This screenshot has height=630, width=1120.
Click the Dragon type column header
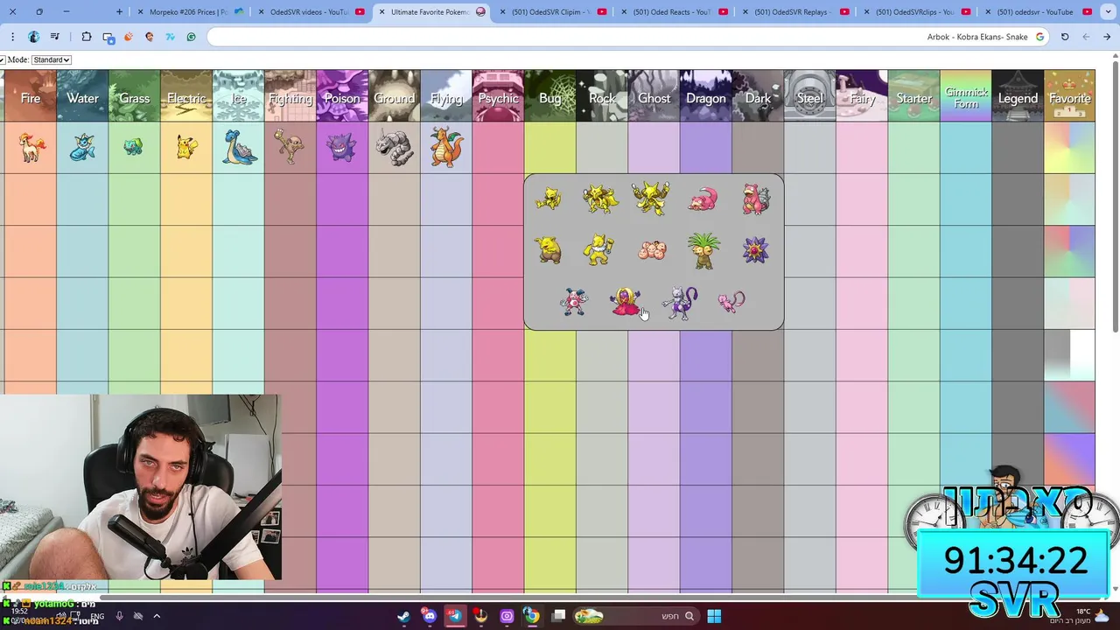pyautogui.click(x=706, y=97)
